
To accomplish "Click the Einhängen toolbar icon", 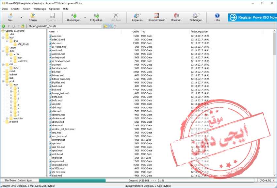I will point(196,17).
